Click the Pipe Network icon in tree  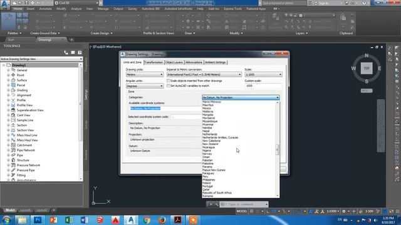pyautogui.click(x=13, y=150)
